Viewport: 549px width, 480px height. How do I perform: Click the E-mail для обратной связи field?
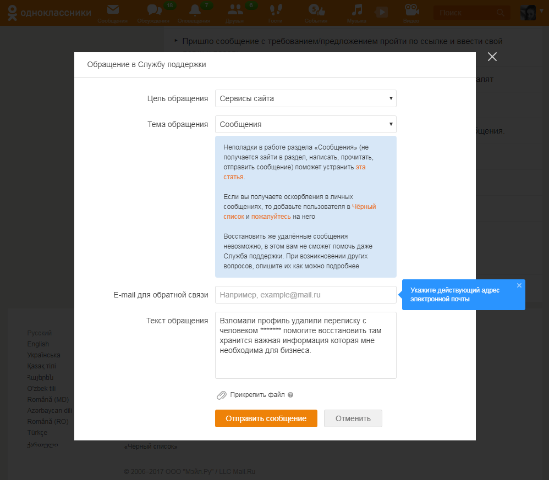(306, 295)
